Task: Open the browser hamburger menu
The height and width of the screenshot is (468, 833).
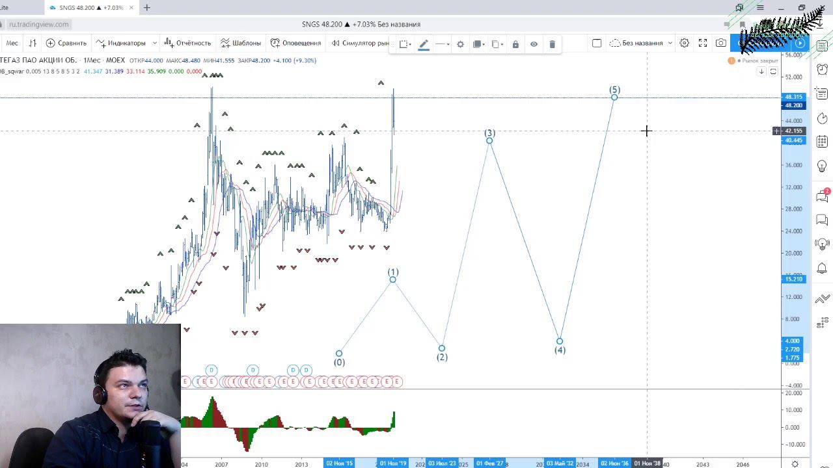Action: click(760, 8)
